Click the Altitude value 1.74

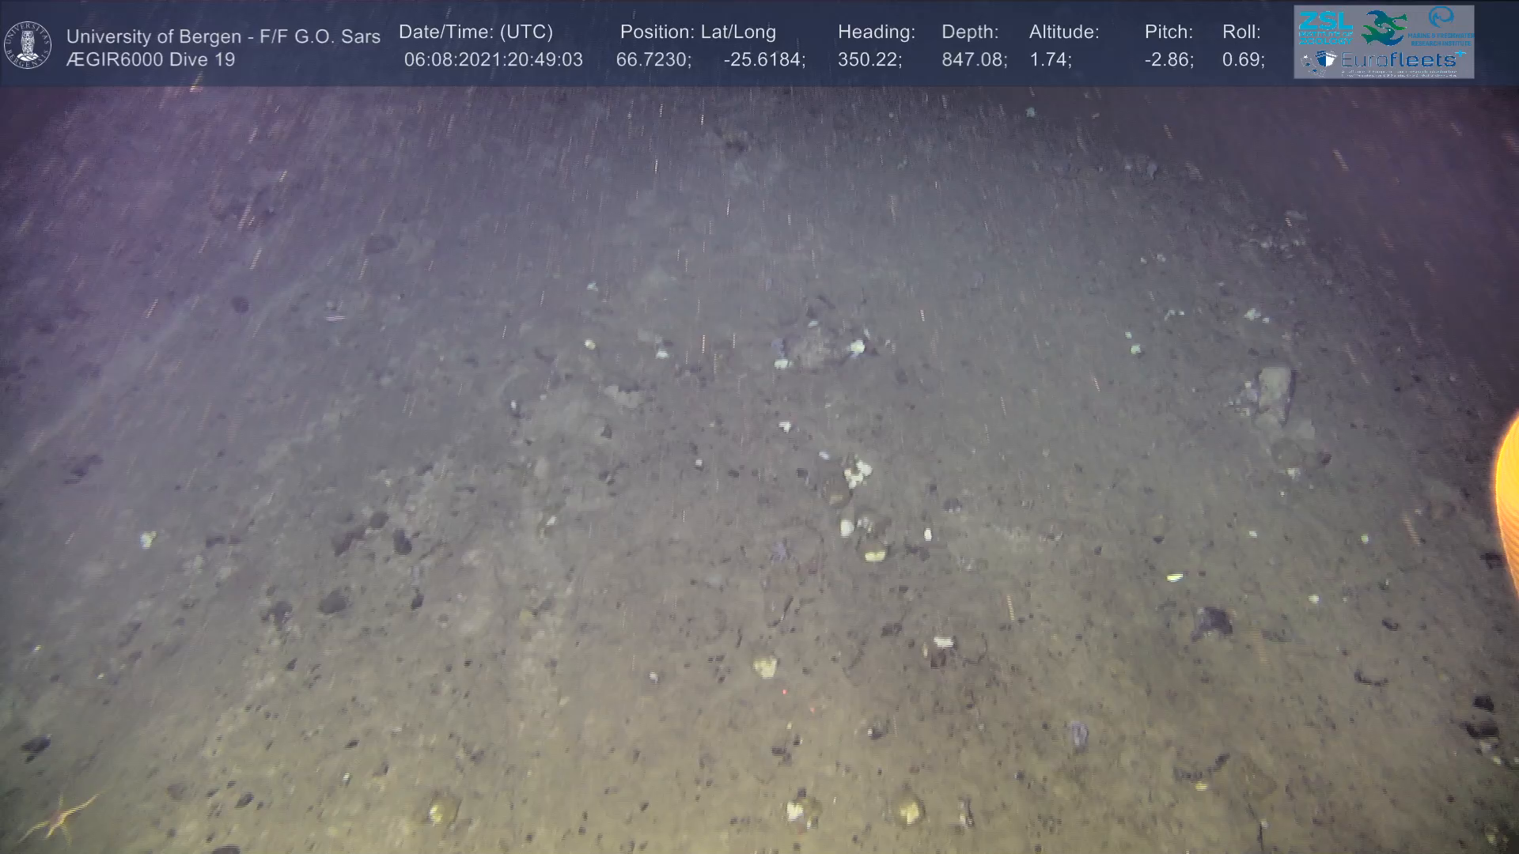(1050, 59)
